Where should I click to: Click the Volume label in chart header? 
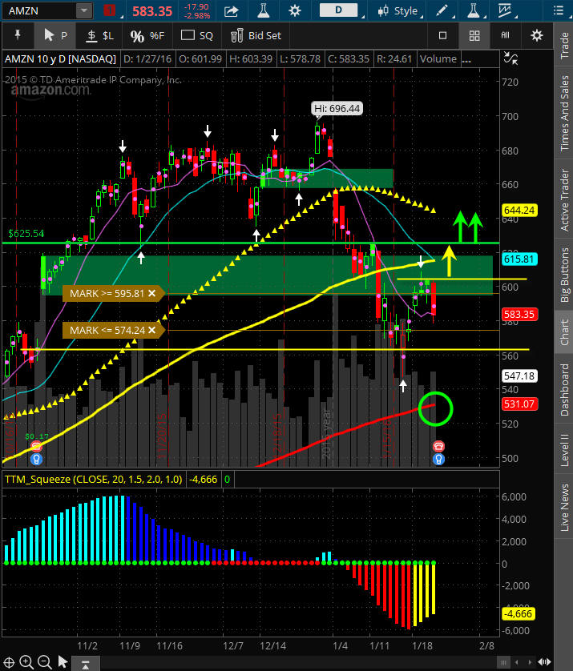pos(438,58)
